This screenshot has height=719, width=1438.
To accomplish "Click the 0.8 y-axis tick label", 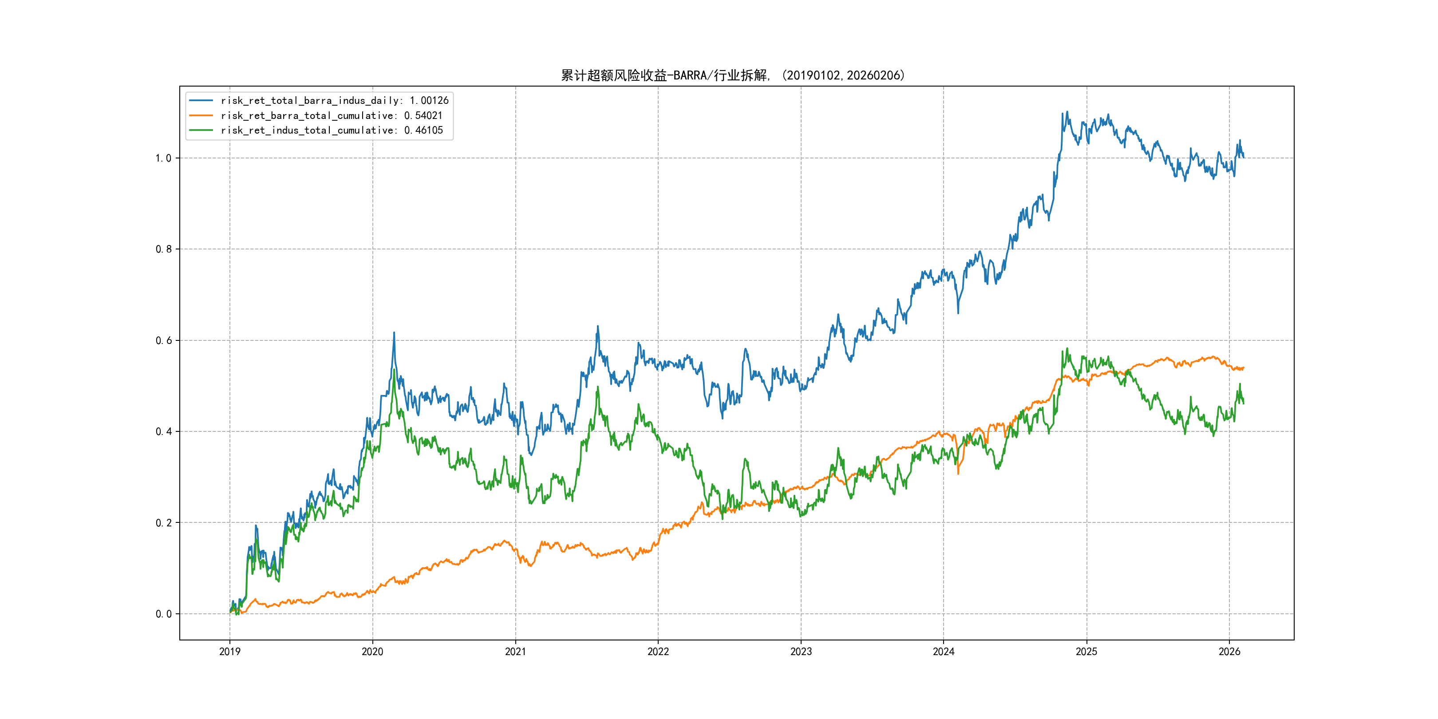I will click(x=163, y=249).
